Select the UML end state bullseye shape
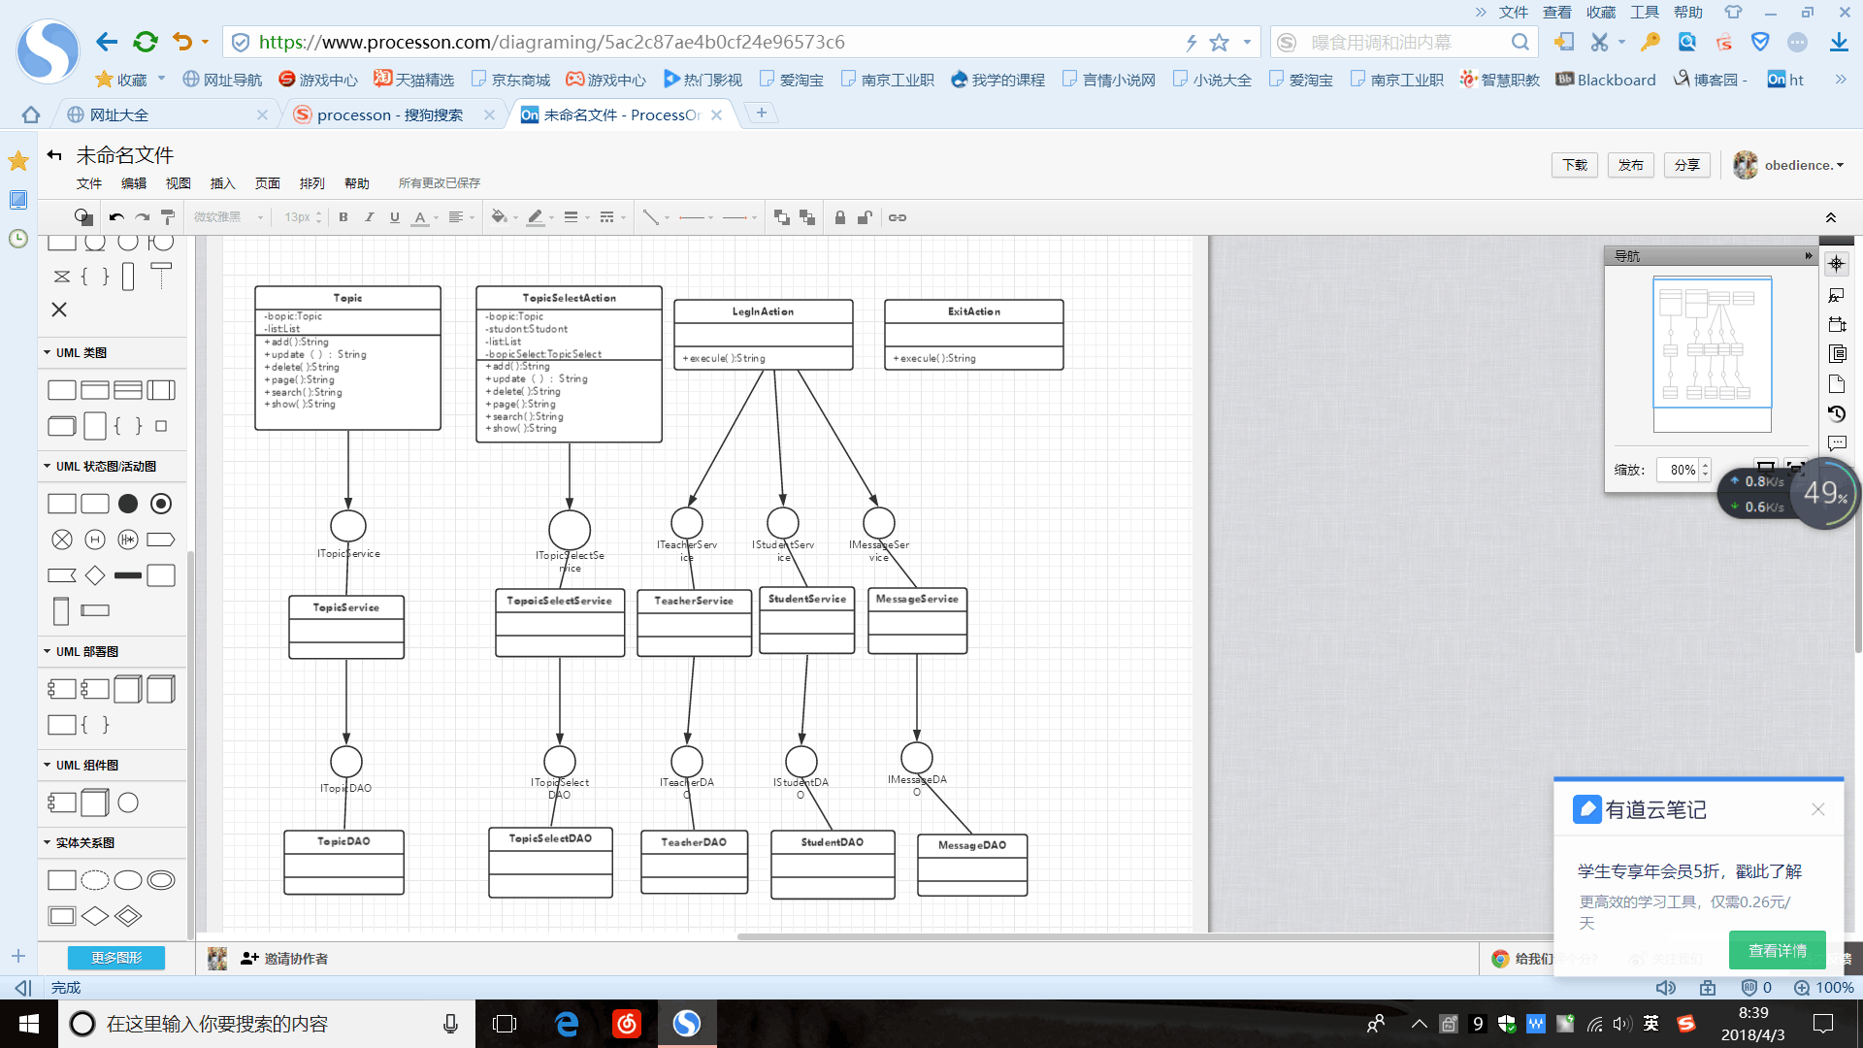The height and width of the screenshot is (1048, 1863). point(161,504)
